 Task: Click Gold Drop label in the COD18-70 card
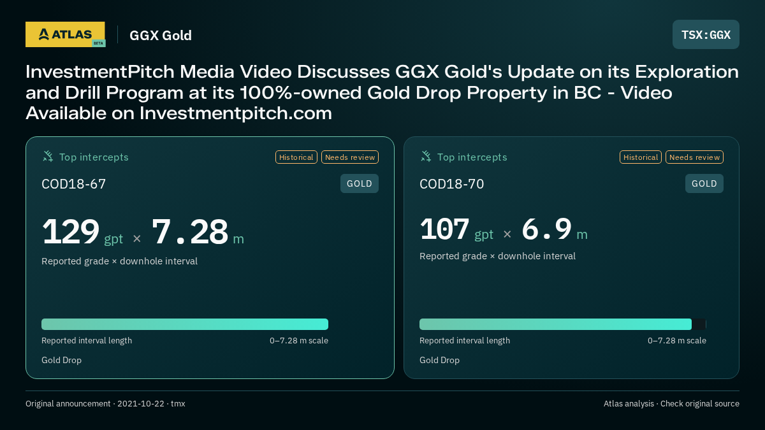pyautogui.click(x=439, y=361)
